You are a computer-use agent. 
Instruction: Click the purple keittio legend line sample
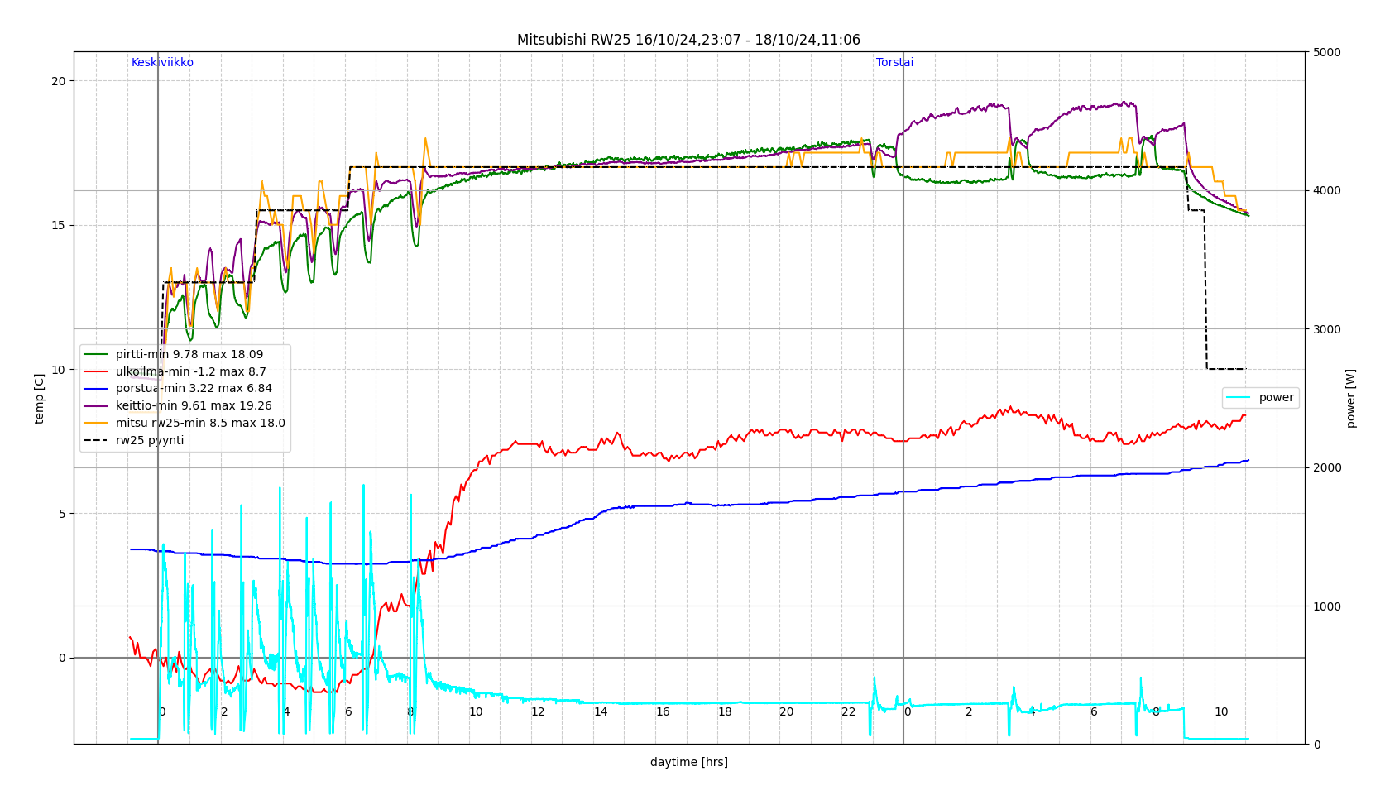pyautogui.click(x=96, y=406)
